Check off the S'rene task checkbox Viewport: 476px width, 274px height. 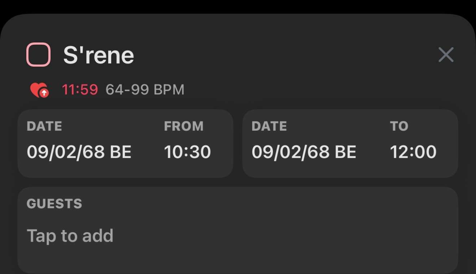pos(38,55)
